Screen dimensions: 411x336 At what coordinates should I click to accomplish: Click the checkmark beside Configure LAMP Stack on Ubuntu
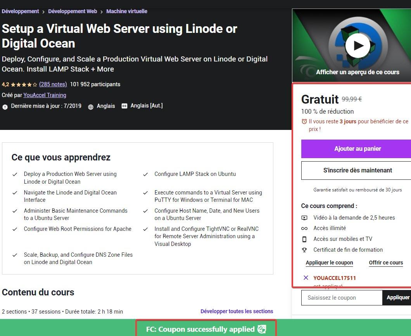click(x=145, y=174)
